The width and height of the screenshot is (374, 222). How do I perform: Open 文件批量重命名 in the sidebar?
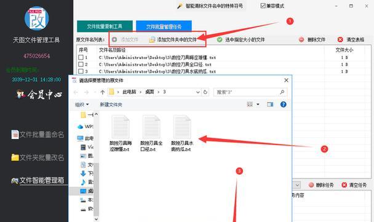tap(38, 135)
